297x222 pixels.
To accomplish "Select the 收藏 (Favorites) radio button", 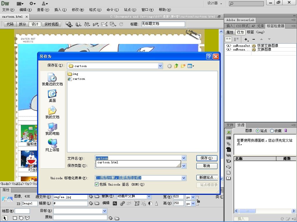I will click(x=272, y=131).
